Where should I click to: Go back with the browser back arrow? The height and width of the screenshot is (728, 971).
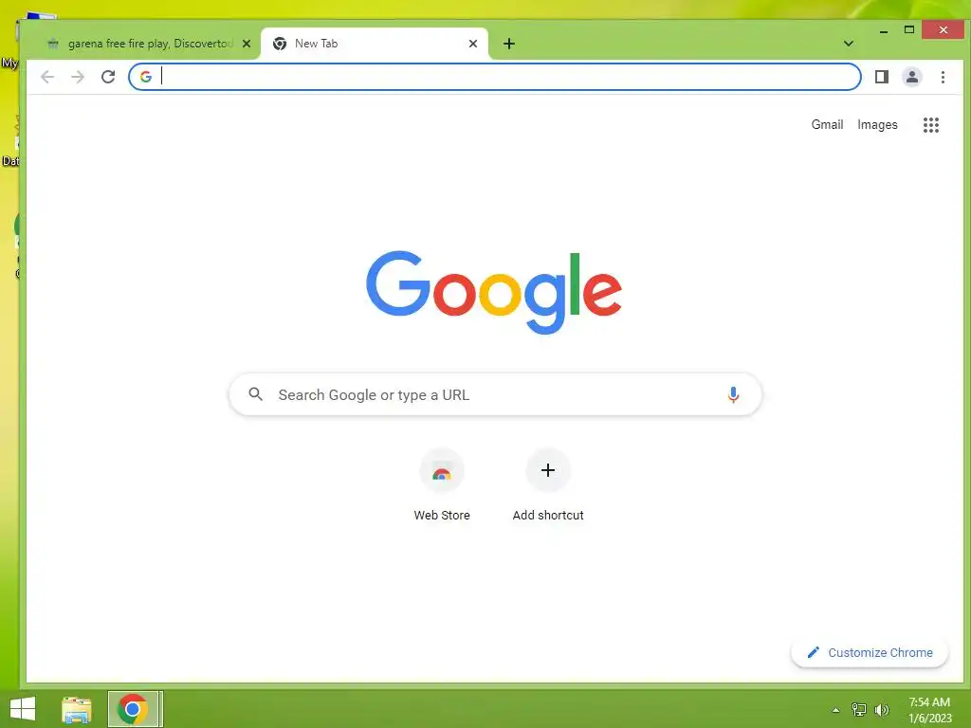click(x=47, y=77)
